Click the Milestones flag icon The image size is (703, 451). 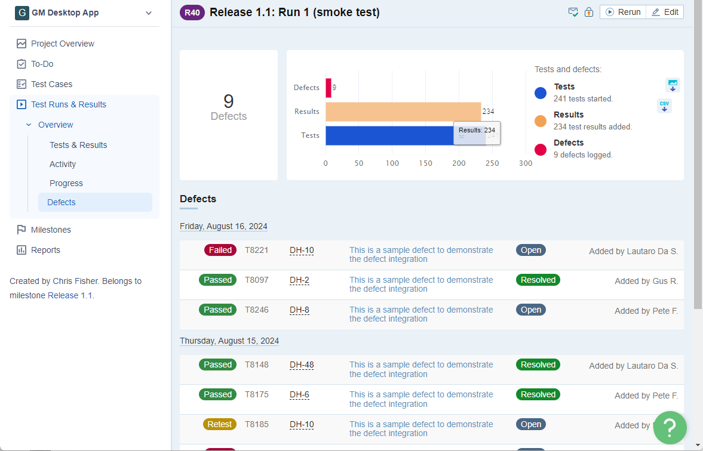pos(22,230)
